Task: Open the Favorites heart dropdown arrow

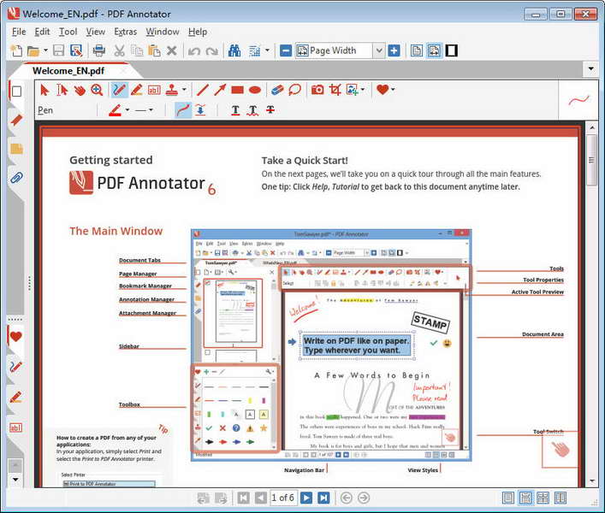Action: (x=393, y=90)
